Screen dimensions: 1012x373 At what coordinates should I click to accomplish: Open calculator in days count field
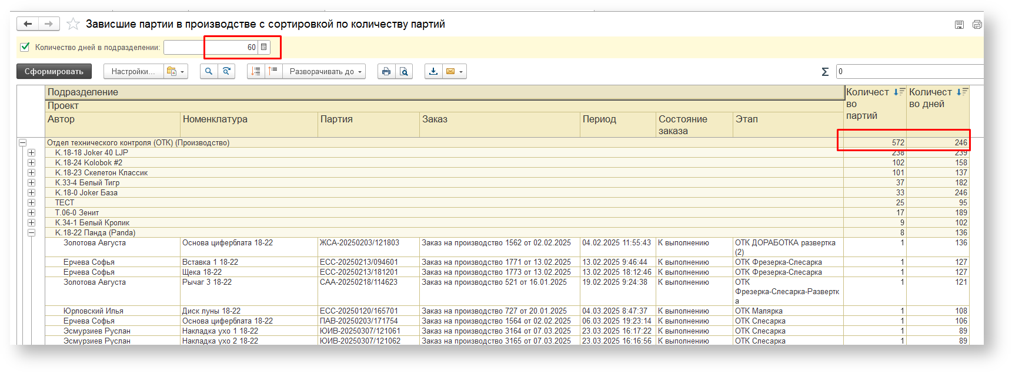coord(264,47)
